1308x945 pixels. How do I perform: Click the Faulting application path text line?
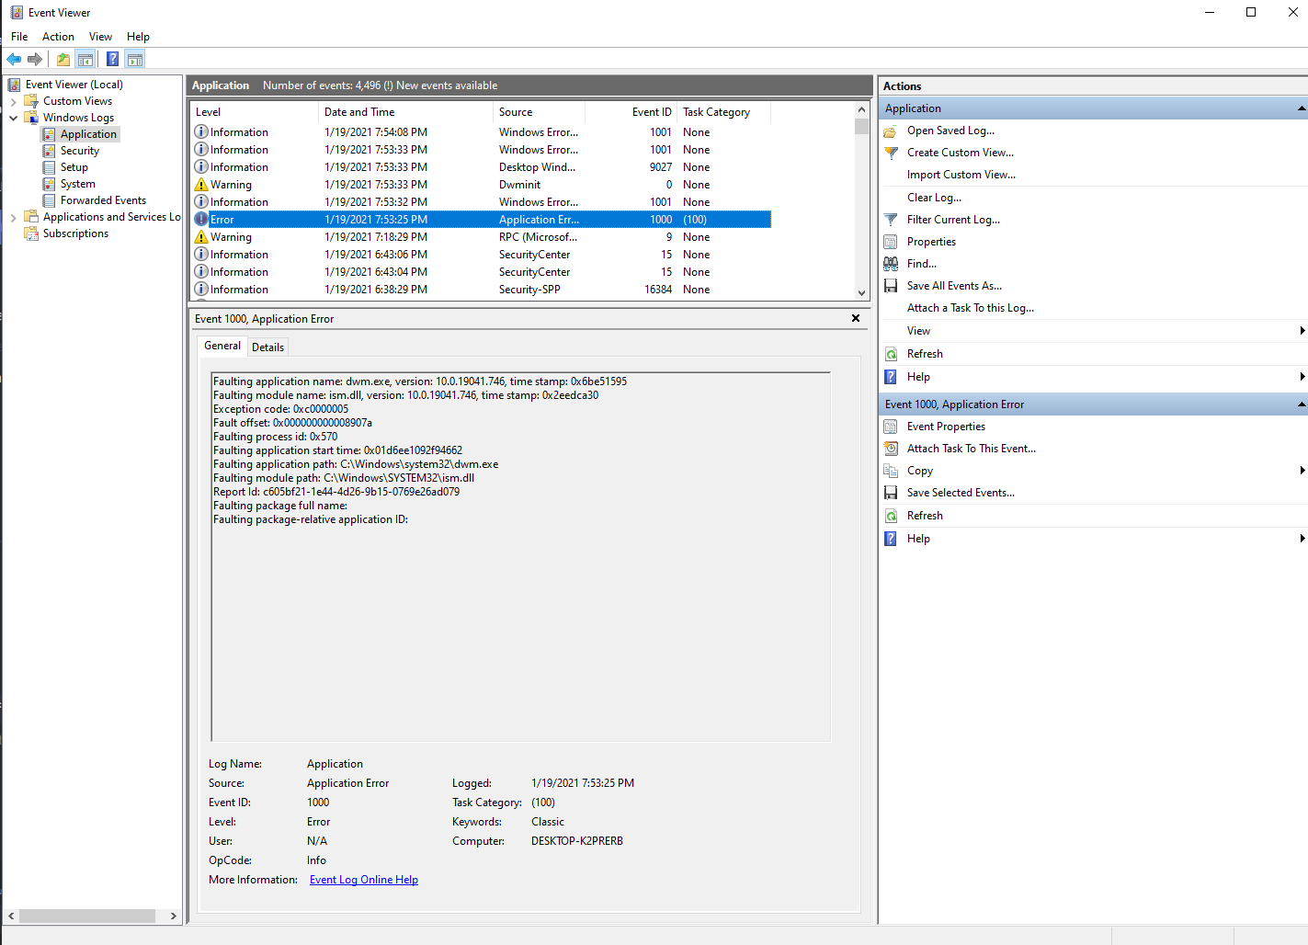(x=356, y=464)
